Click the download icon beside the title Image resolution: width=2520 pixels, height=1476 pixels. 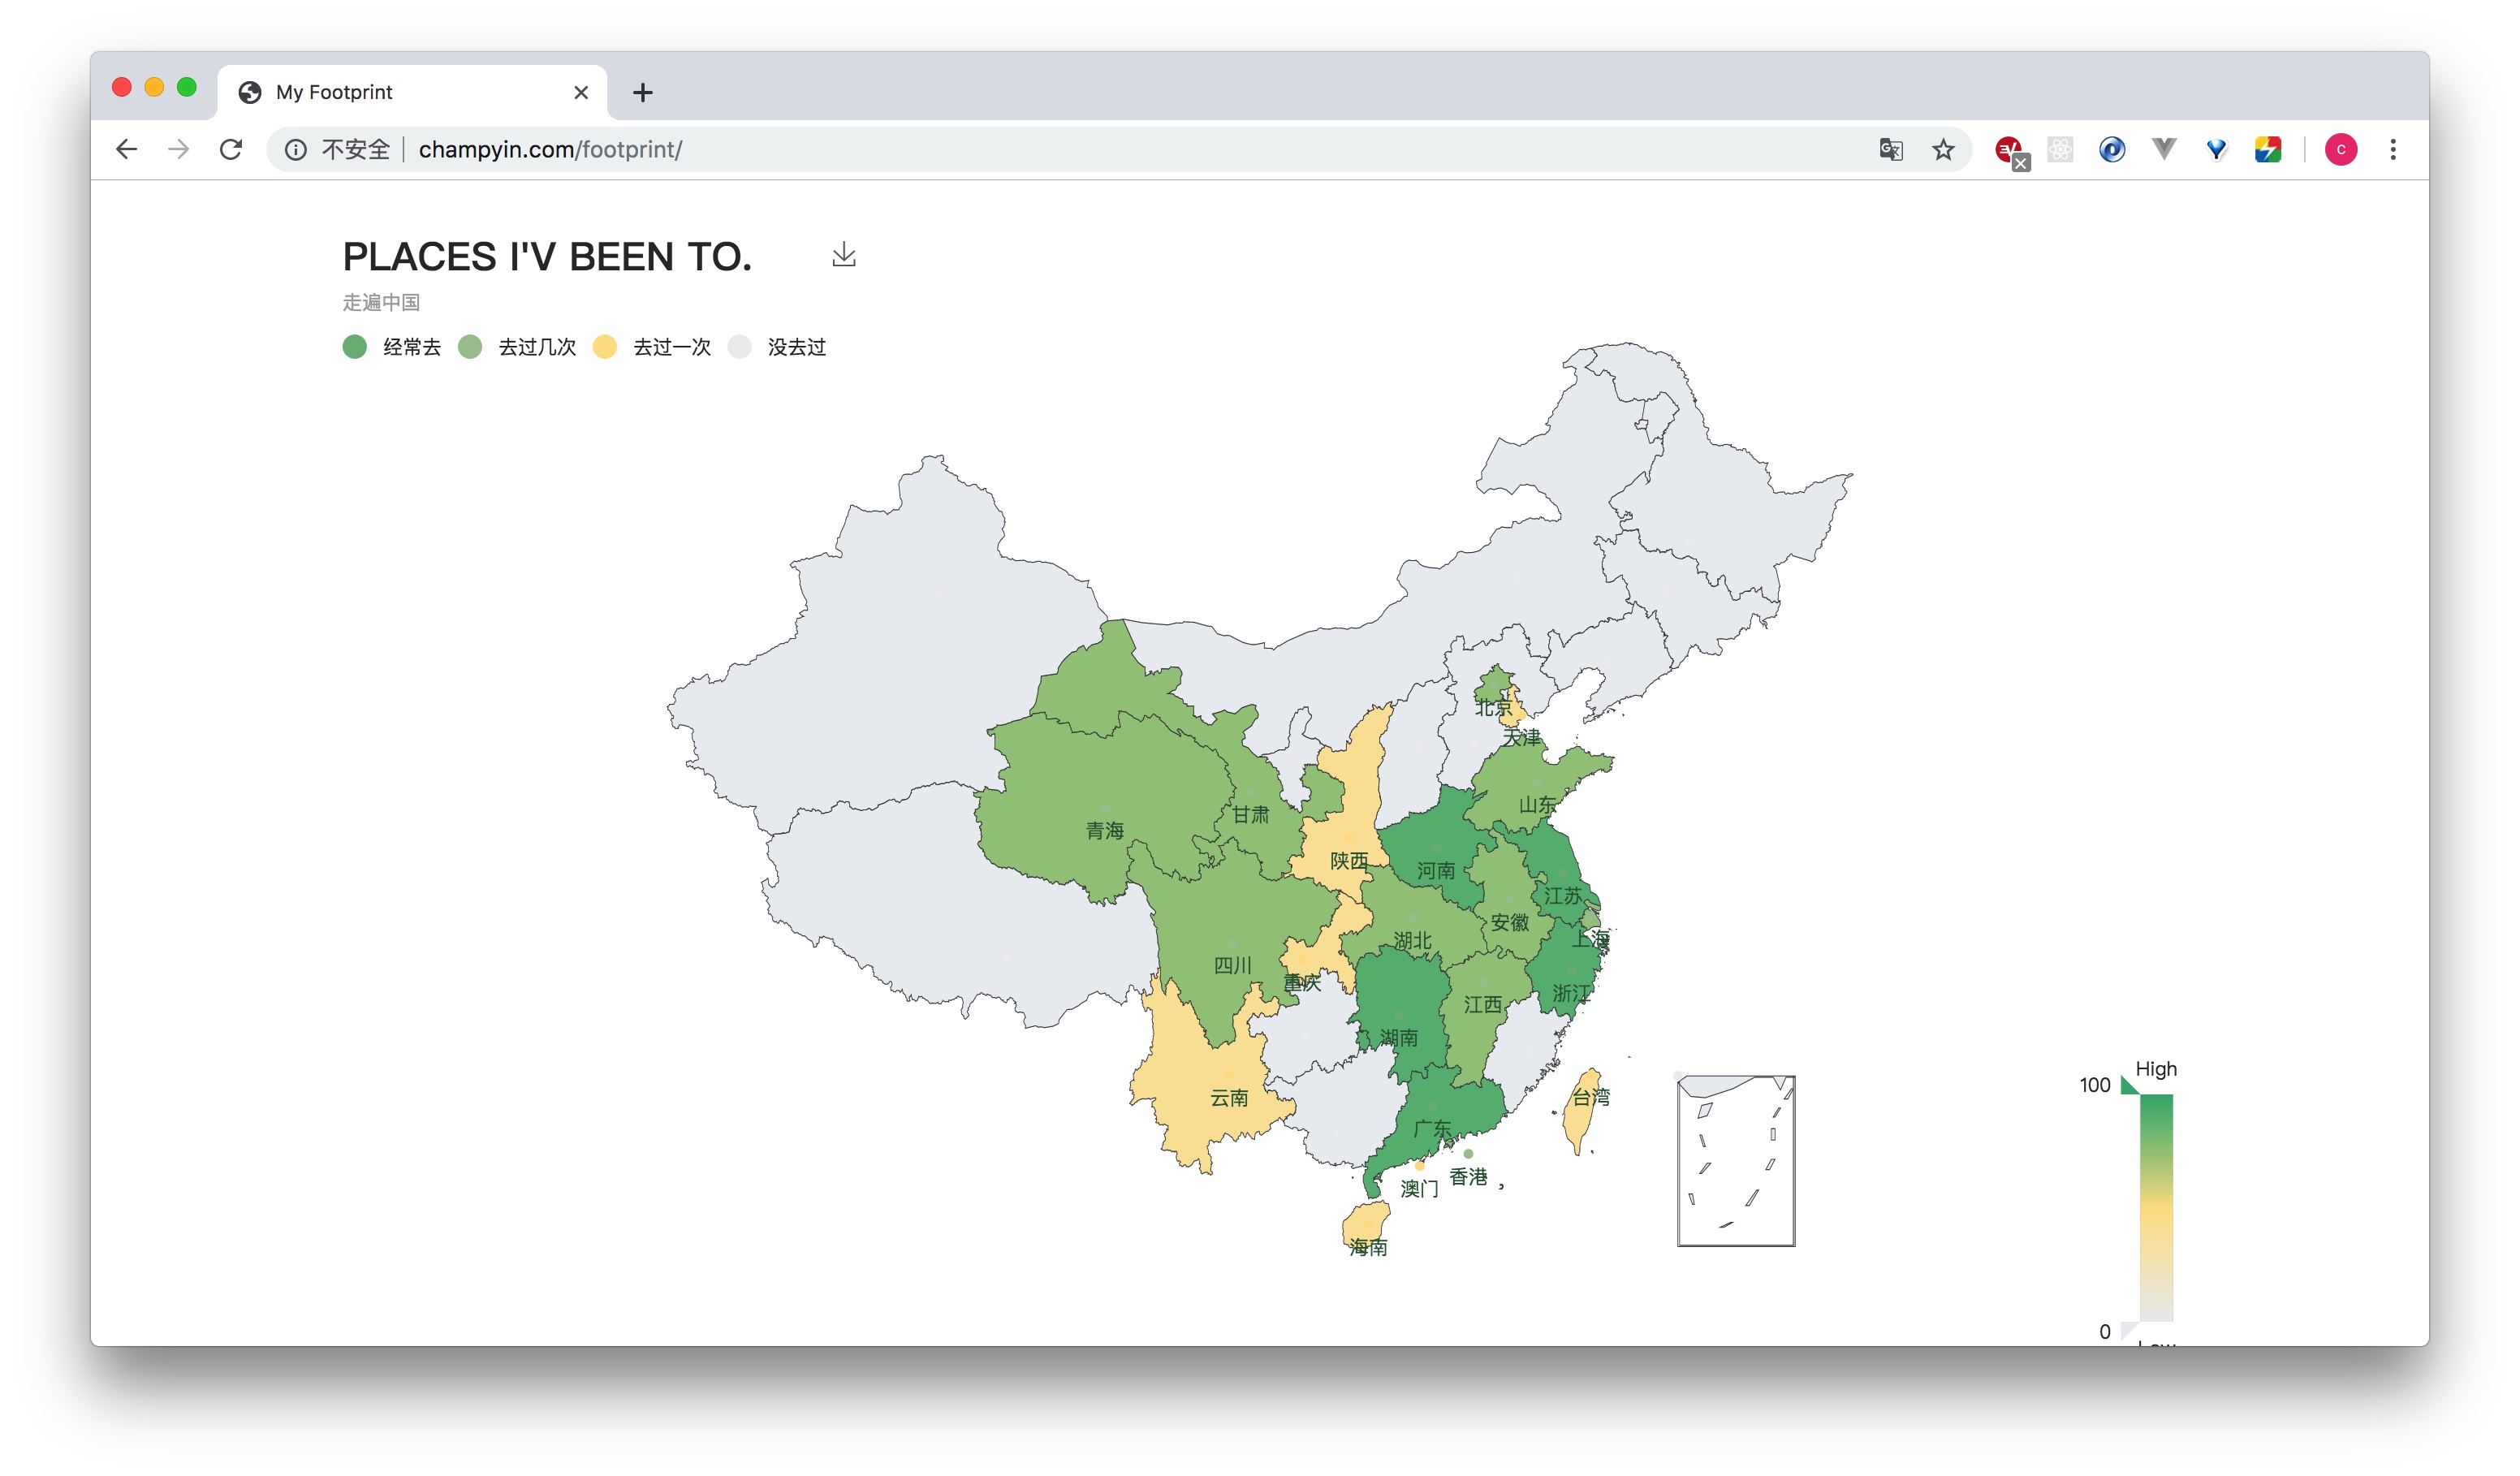pyautogui.click(x=843, y=256)
